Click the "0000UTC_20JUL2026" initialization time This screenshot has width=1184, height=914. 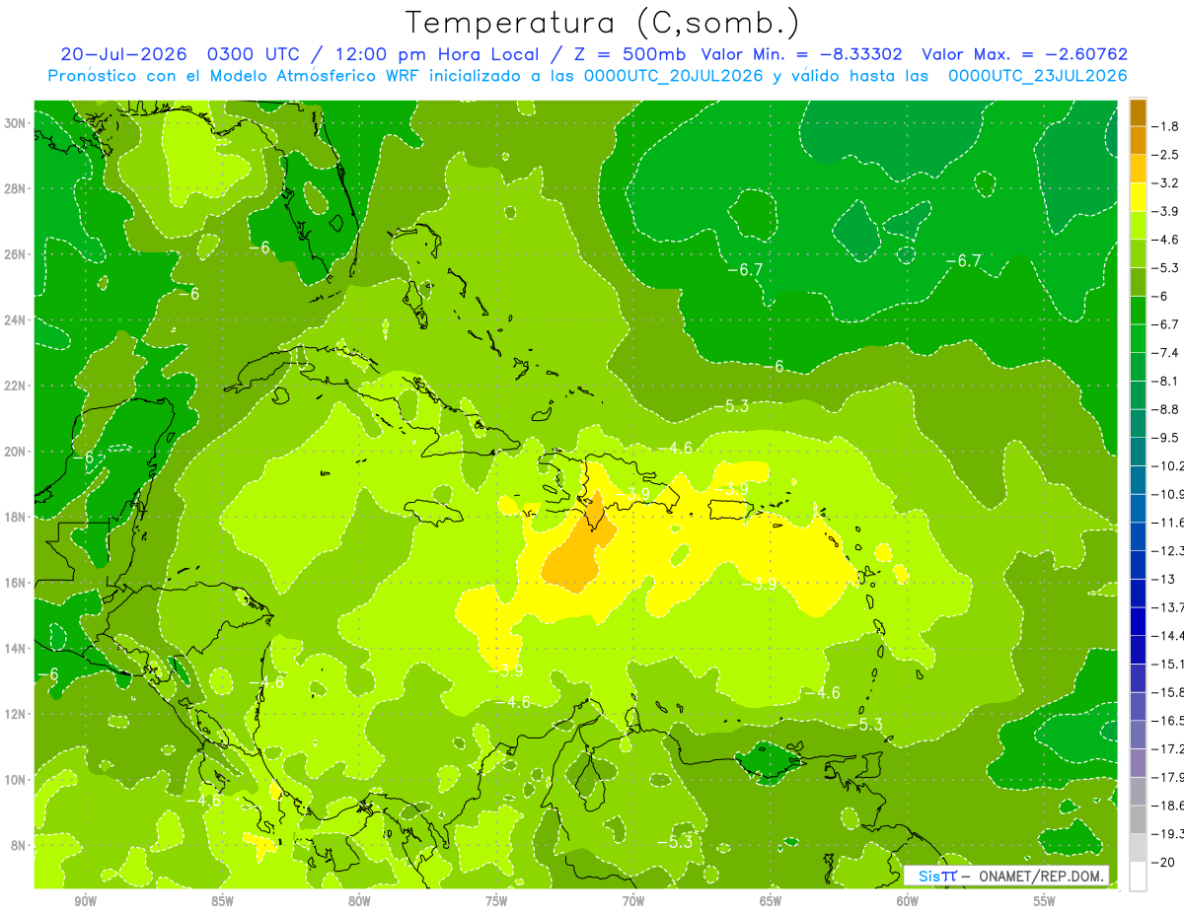pyautogui.click(x=674, y=76)
